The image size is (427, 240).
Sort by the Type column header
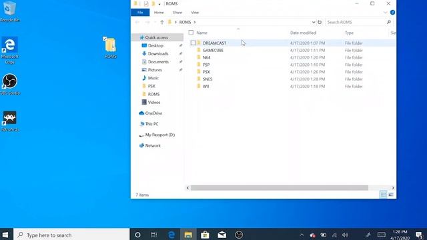pos(349,33)
